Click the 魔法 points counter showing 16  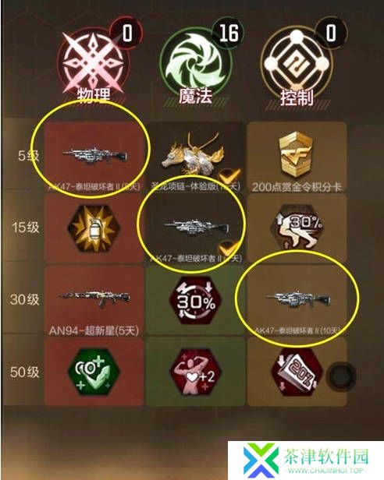(x=229, y=33)
